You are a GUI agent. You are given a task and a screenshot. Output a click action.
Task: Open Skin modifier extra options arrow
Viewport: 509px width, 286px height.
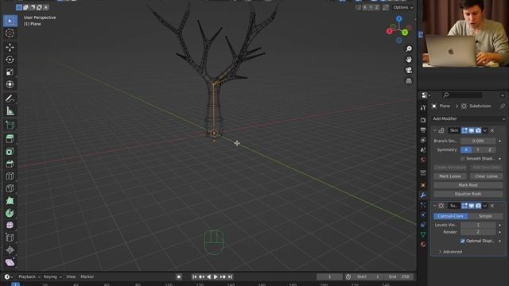(485, 130)
